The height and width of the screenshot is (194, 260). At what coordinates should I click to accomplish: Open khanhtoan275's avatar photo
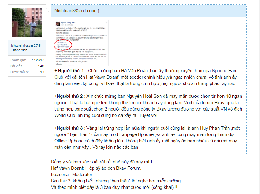click(27, 22)
